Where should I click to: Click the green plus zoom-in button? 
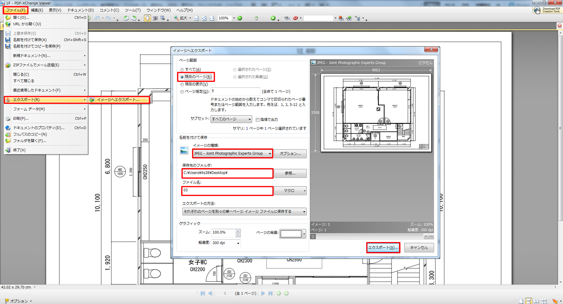tap(273, 18)
